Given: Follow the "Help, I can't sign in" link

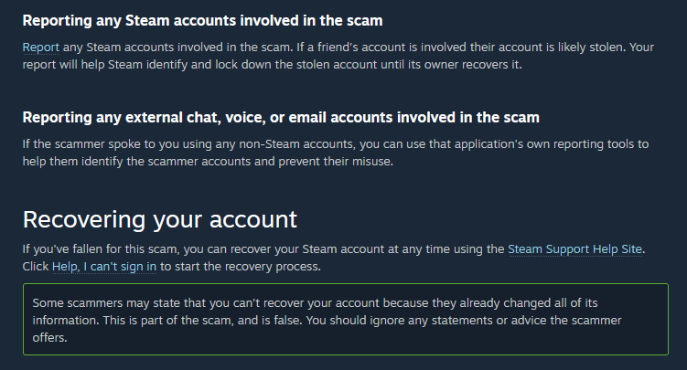Looking at the screenshot, I should click(104, 267).
